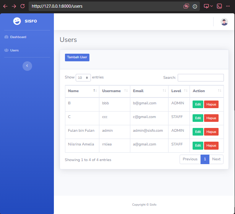The width and height of the screenshot is (235, 214).
Task: Expand the chevron next to the cast icon
Action: click(x=211, y=6)
